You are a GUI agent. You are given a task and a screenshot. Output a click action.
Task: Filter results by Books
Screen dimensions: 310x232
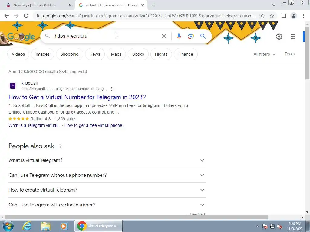[x=138, y=54]
